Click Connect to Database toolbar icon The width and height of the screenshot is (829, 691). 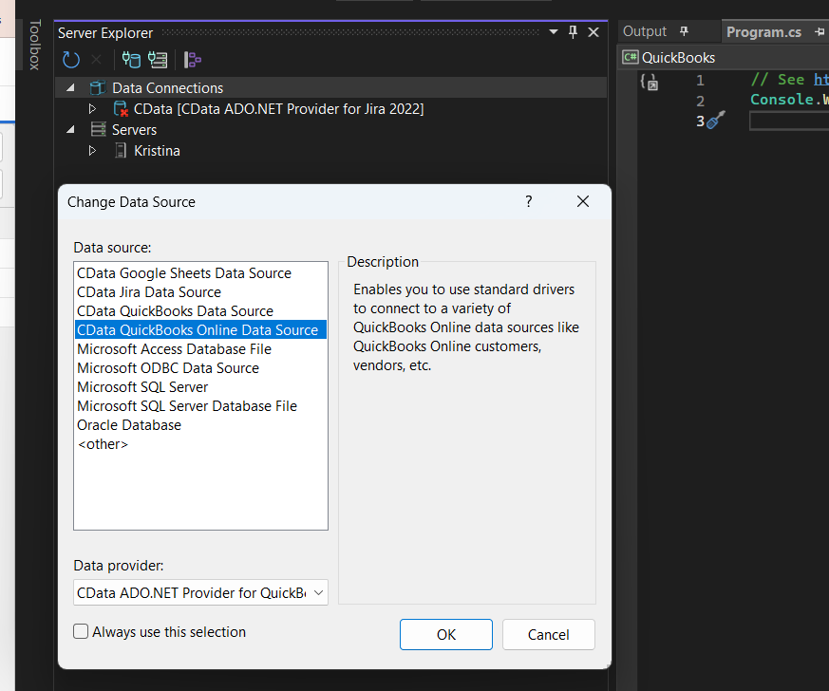click(131, 60)
